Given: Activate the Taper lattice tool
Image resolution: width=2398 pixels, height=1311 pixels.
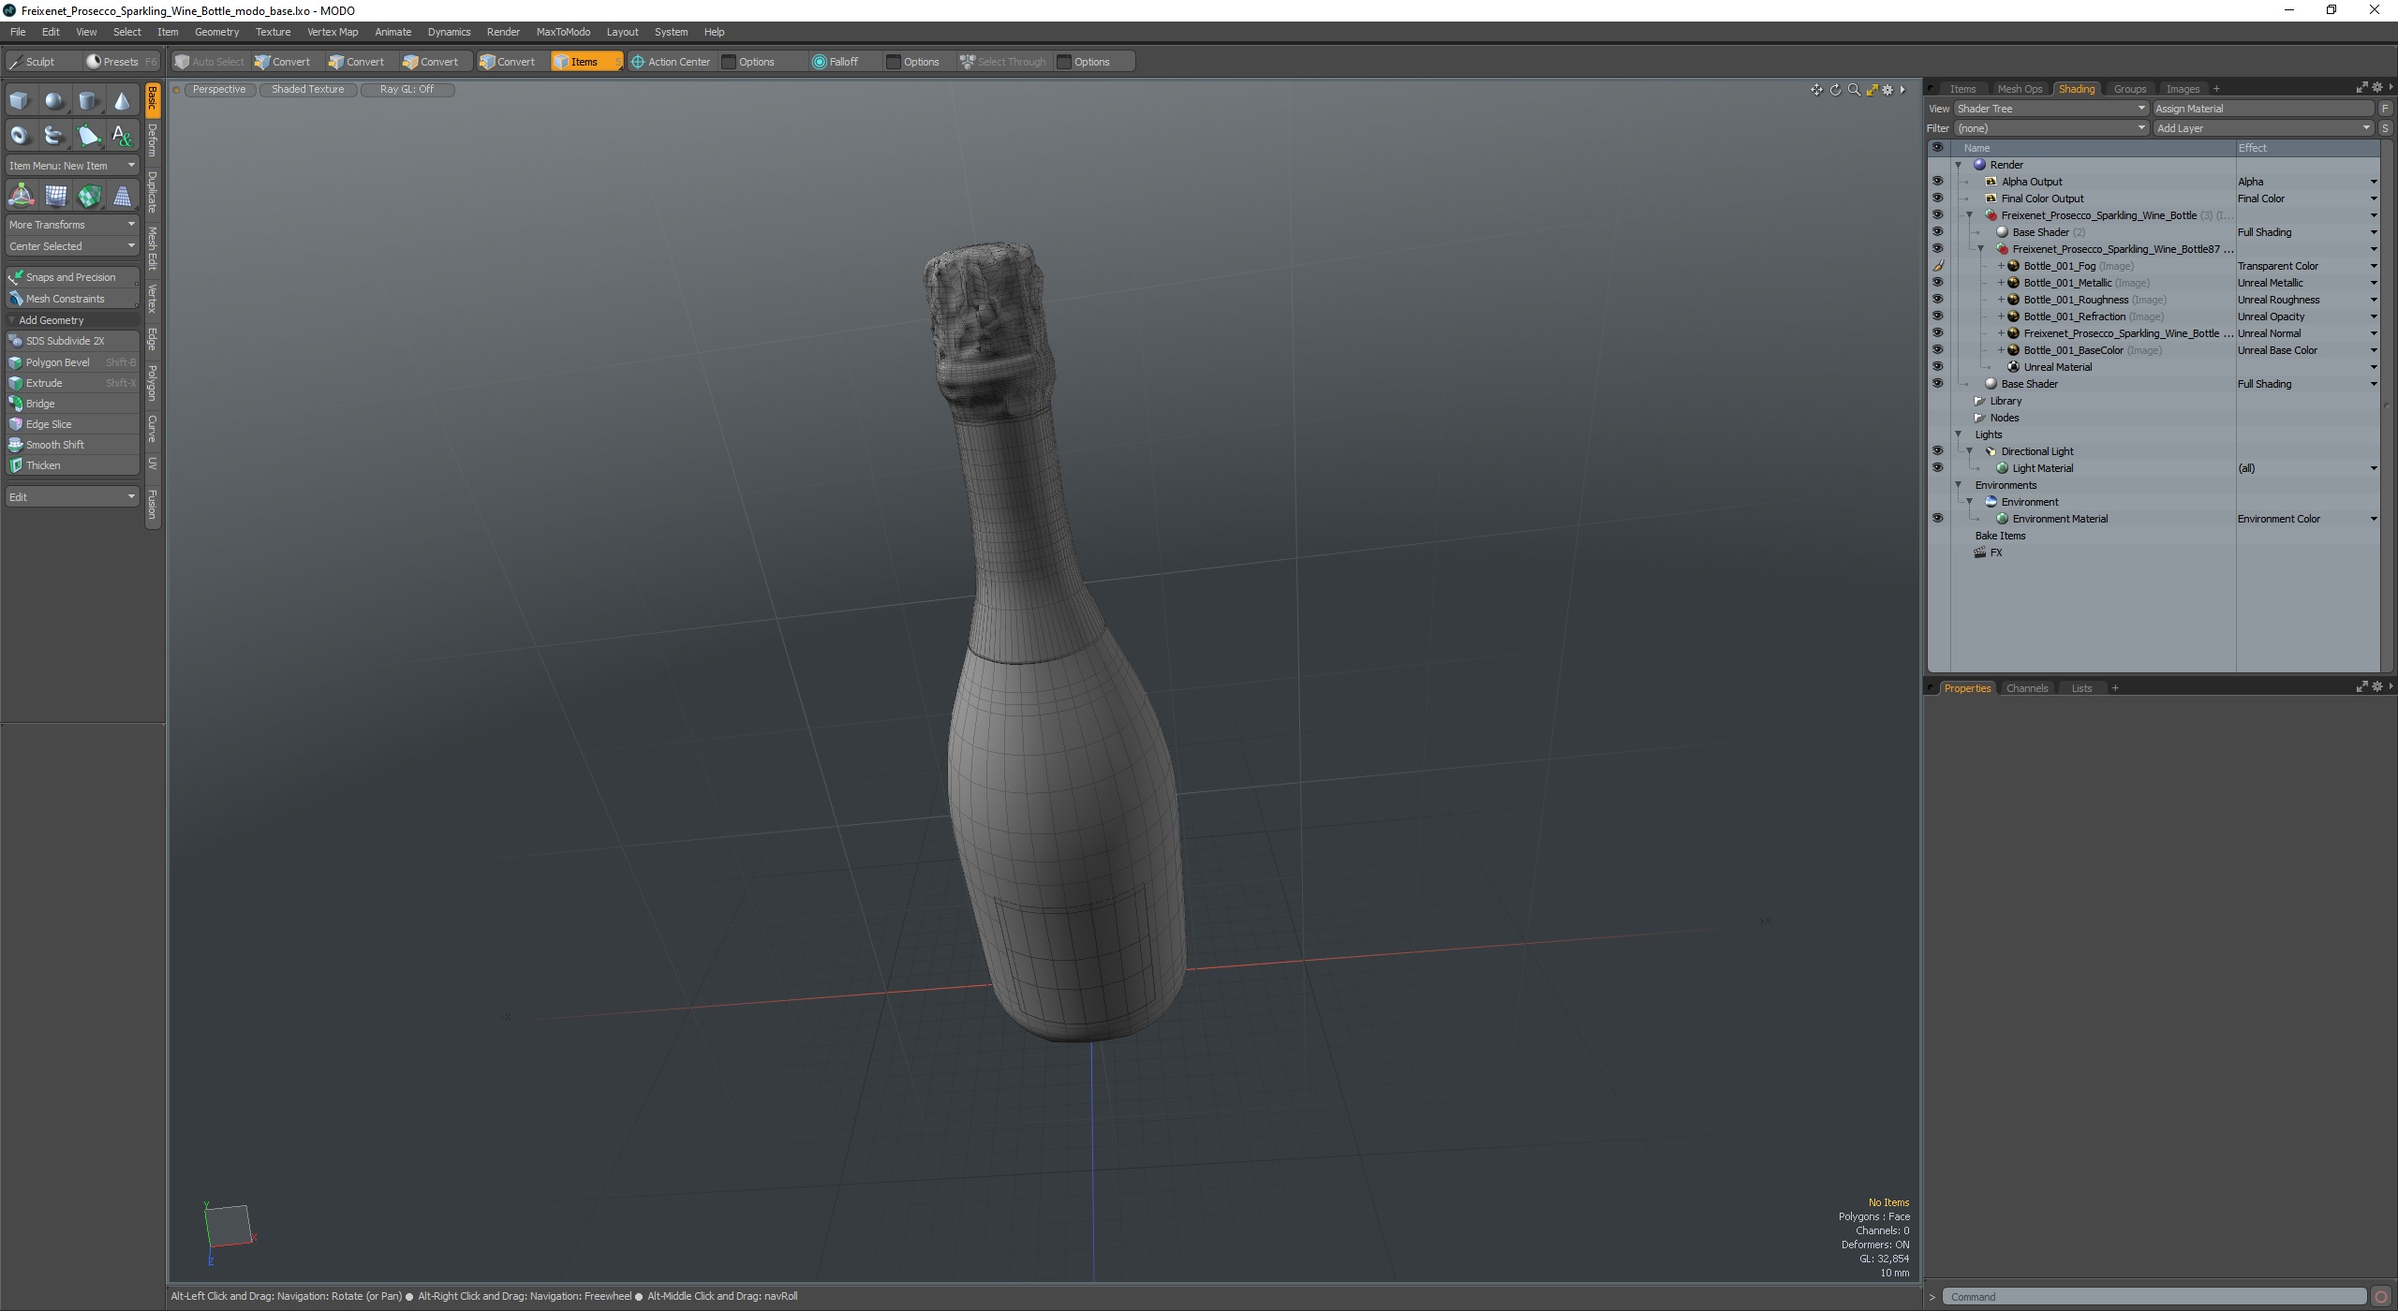Looking at the screenshot, I should tap(123, 196).
